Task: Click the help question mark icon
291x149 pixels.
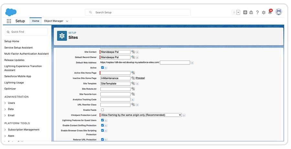Action: tap(257, 12)
